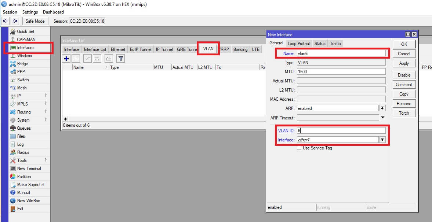Open the Interface dropdown for ether1
Image resolution: width=432 pixels, height=222 pixels.
382,140
